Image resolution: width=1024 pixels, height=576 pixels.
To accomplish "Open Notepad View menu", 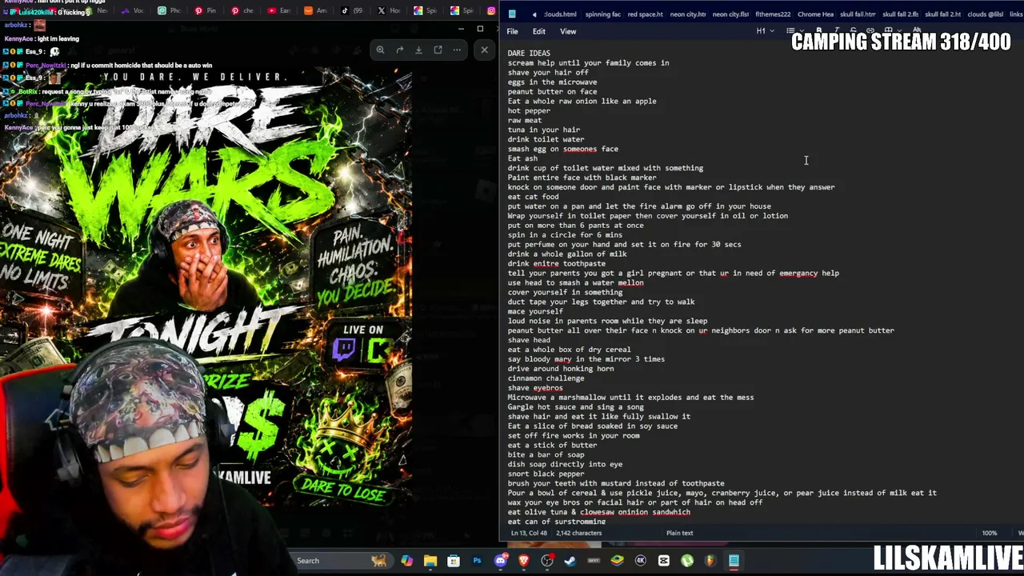I will (568, 31).
